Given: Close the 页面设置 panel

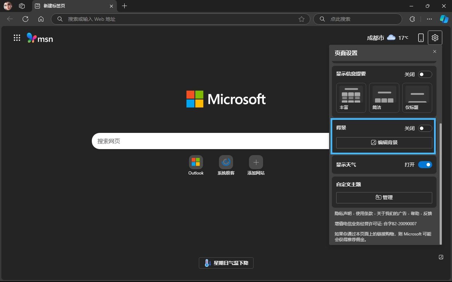Looking at the screenshot, I should (435, 51).
